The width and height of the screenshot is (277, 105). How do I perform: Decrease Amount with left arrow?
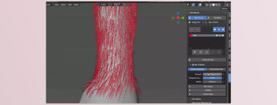(204, 74)
